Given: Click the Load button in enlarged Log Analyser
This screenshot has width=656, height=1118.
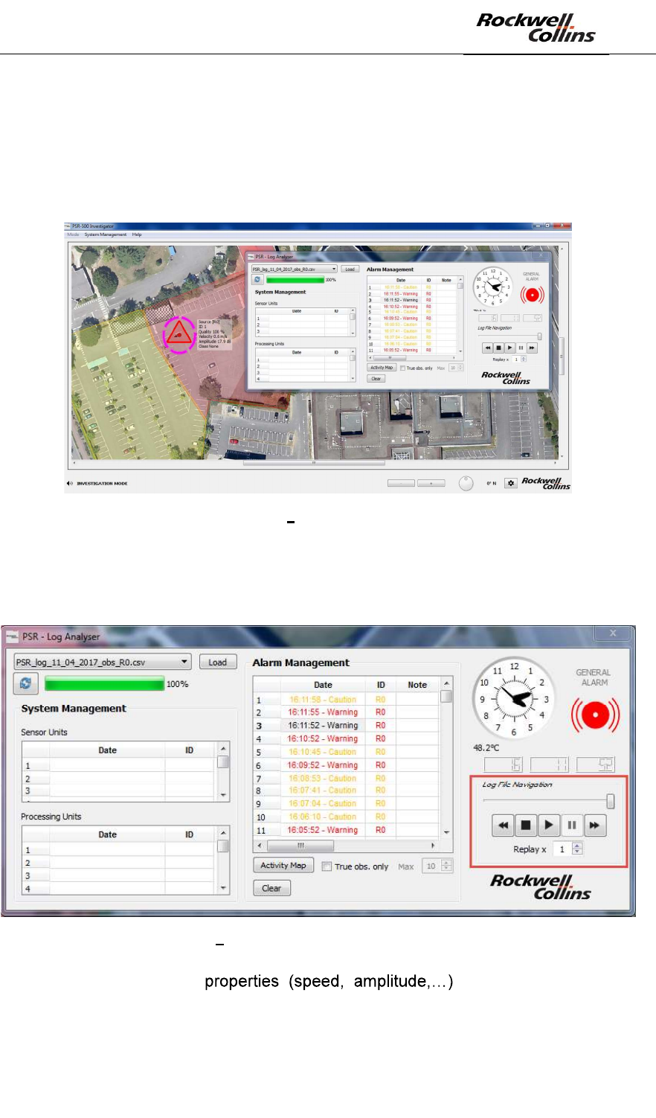Looking at the screenshot, I should 217,662.
